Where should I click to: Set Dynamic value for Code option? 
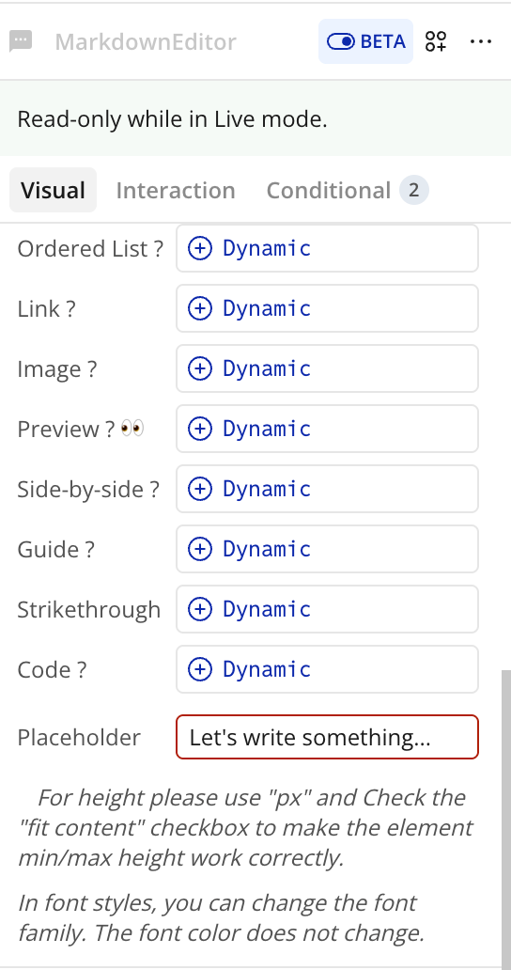(328, 669)
